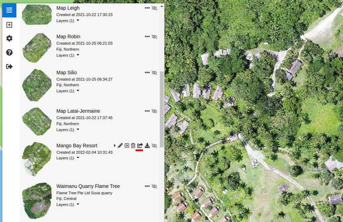The height and width of the screenshot is (222, 343).
Task: Click the logout icon in the sidebar
Action: 9,66
